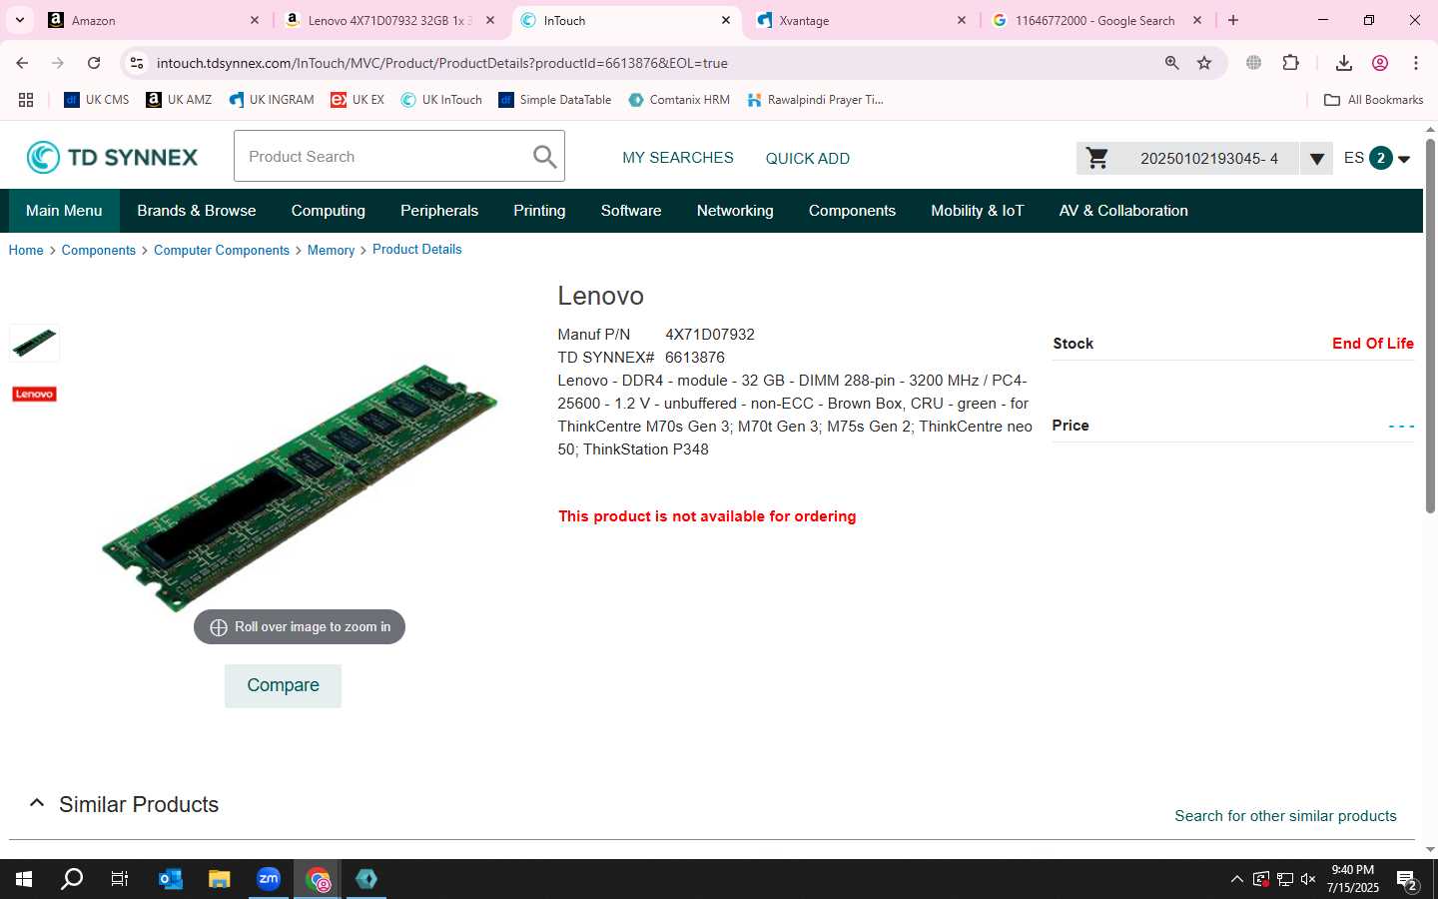
Task: Open UK INGRAM bookmark
Action: point(271,100)
